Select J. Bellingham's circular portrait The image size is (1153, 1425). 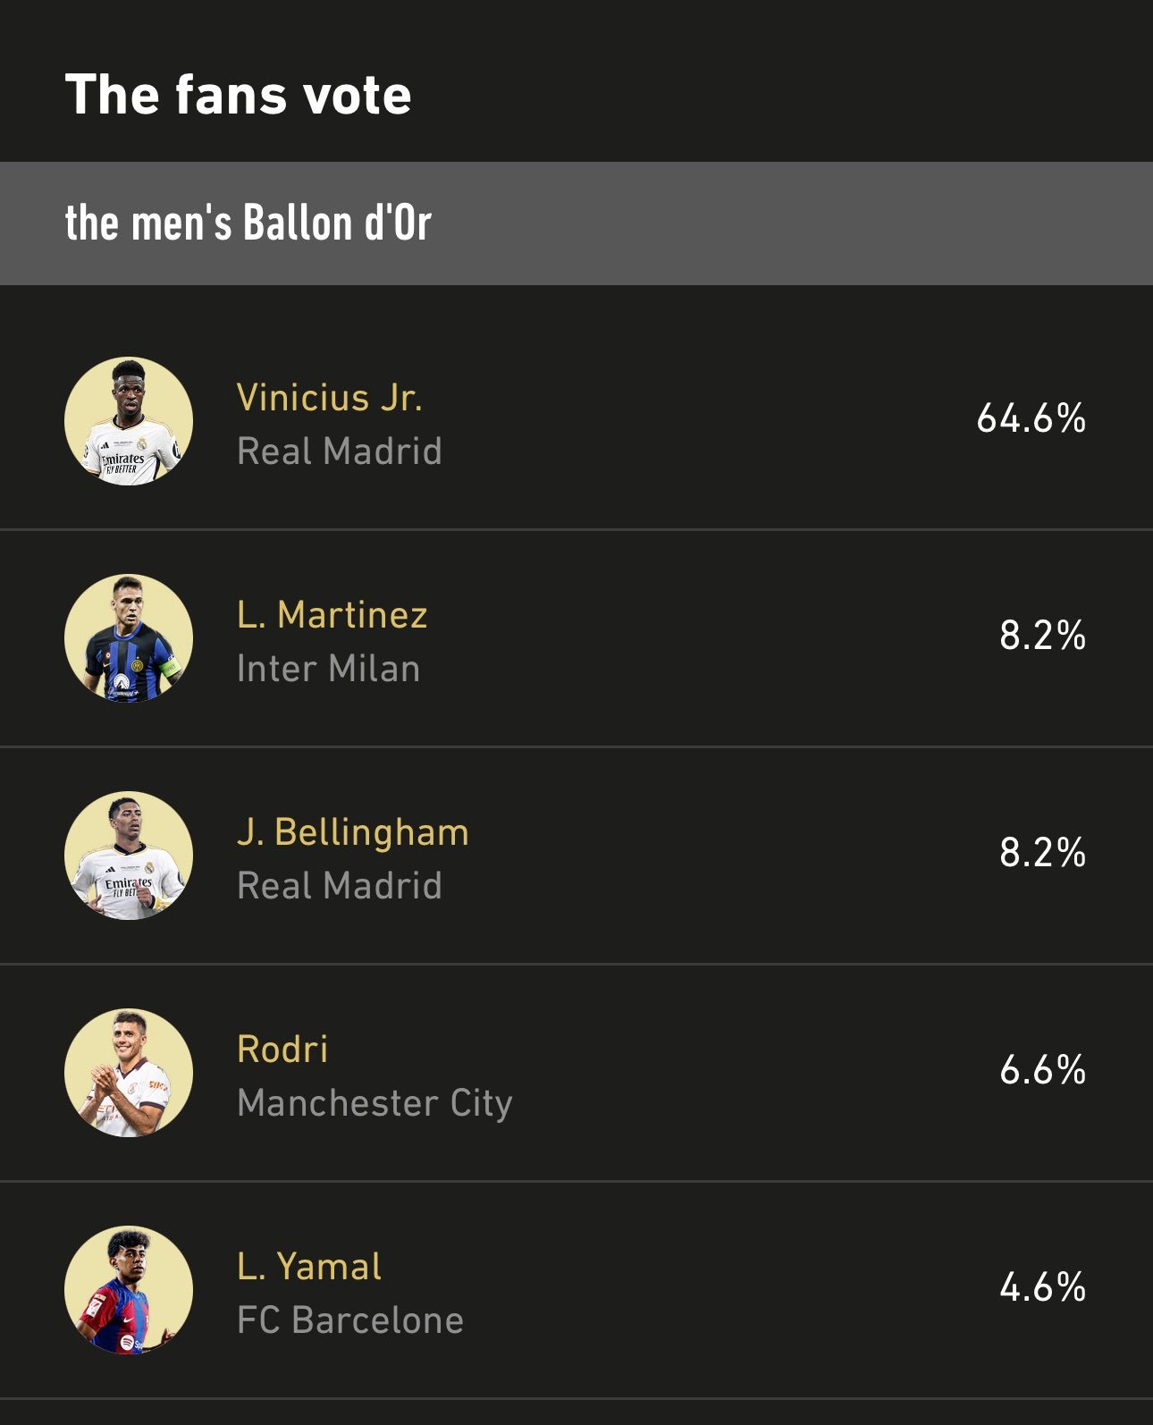click(129, 856)
